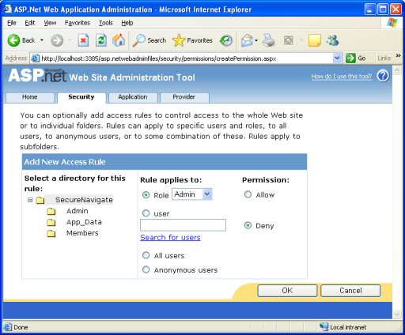Click the Mail envelope icon
This screenshot has height=335, width=405.
pyautogui.click(x=247, y=40)
